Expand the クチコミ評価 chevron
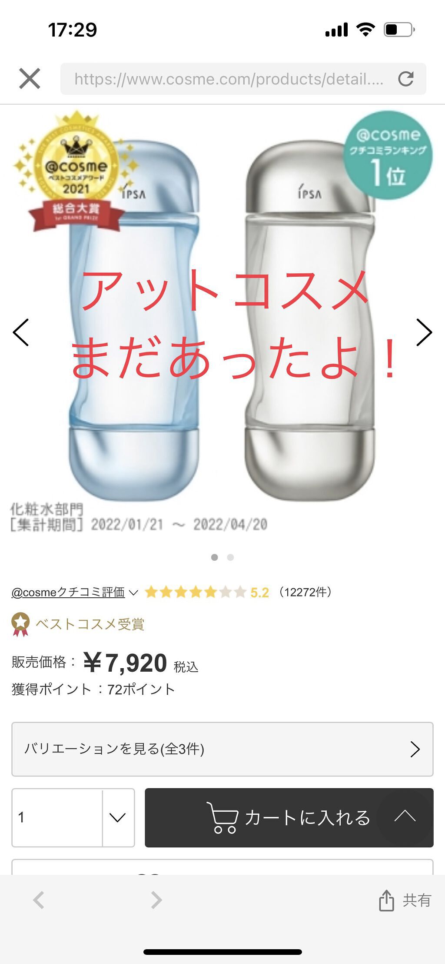Image resolution: width=445 pixels, height=964 pixels. [133, 592]
